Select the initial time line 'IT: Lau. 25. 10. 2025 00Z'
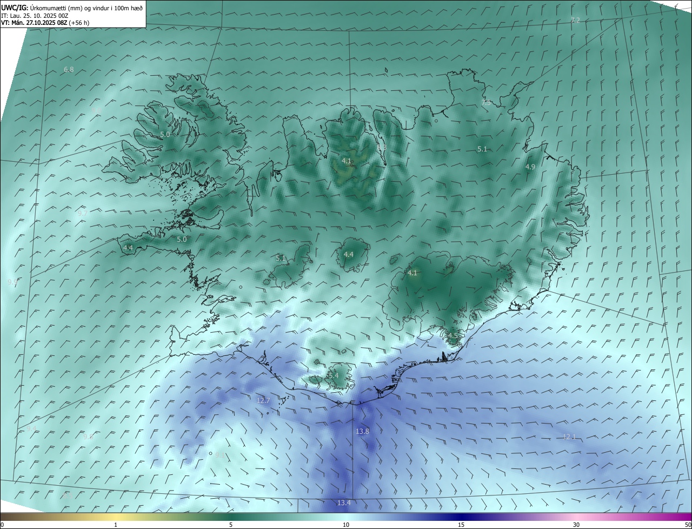The height and width of the screenshot is (529, 692). coord(35,15)
